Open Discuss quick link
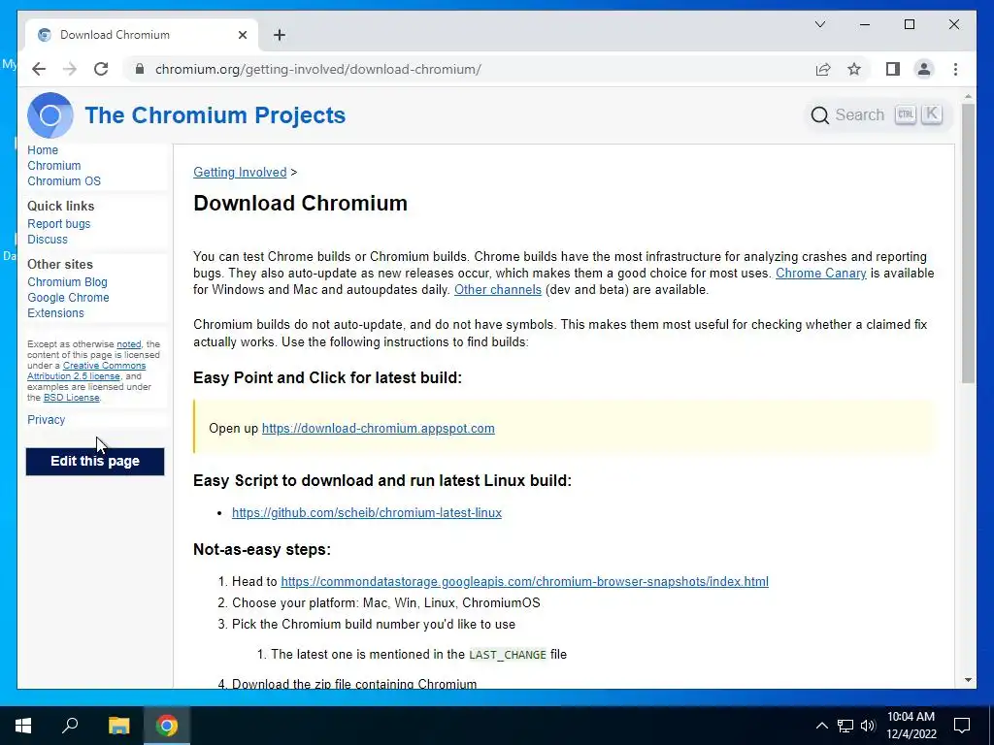The width and height of the screenshot is (994, 745). click(48, 240)
